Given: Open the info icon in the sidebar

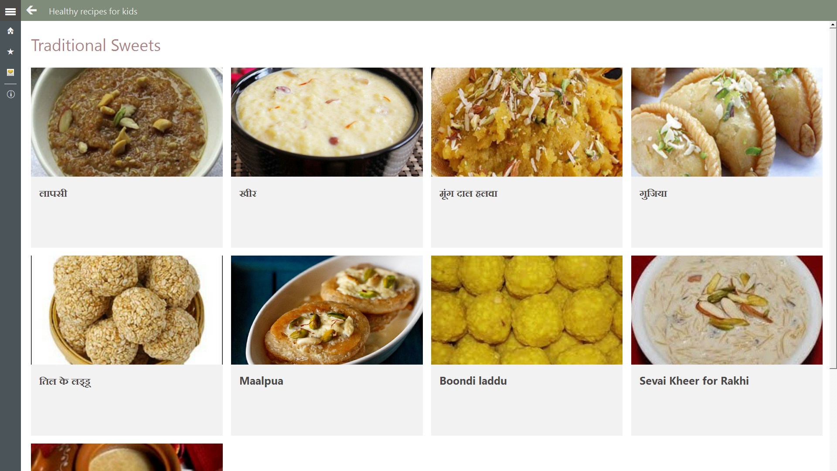Looking at the screenshot, I should pos(10,94).
